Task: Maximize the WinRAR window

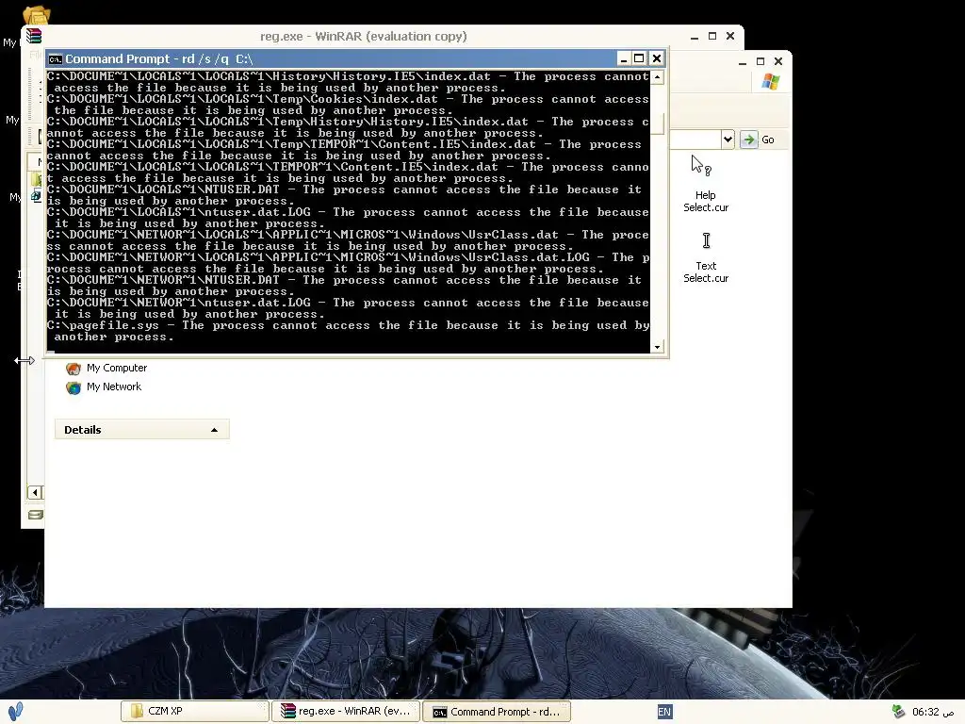Action: tap(712, 37)
